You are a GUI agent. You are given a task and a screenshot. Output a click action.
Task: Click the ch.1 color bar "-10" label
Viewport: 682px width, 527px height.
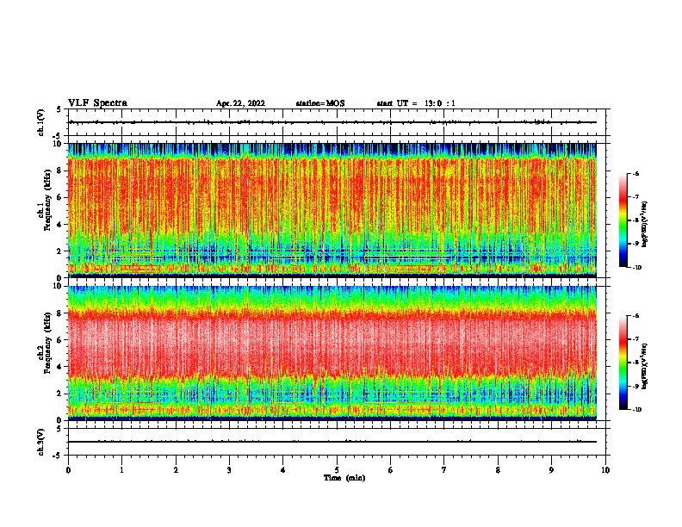coord(636,268)
